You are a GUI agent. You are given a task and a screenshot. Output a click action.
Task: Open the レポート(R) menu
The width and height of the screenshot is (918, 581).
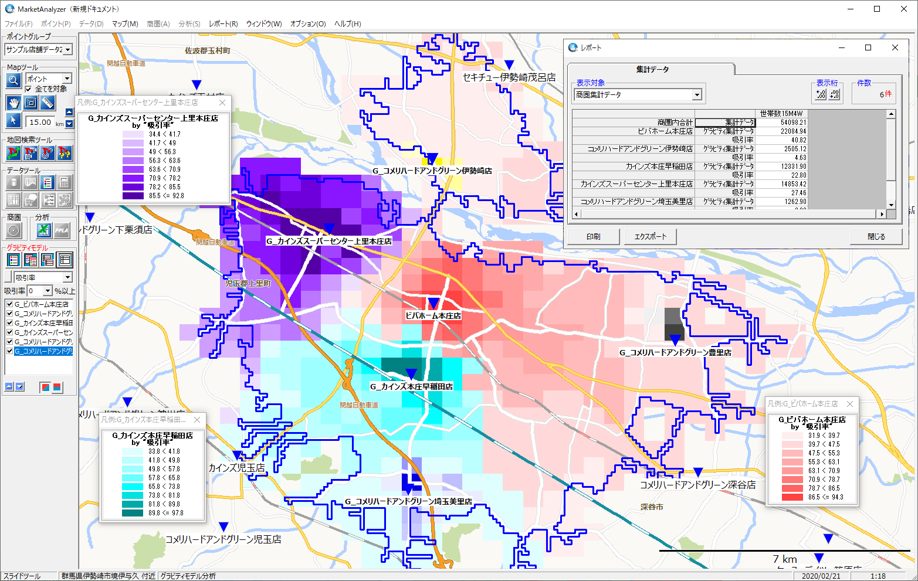tap(223, 24)
